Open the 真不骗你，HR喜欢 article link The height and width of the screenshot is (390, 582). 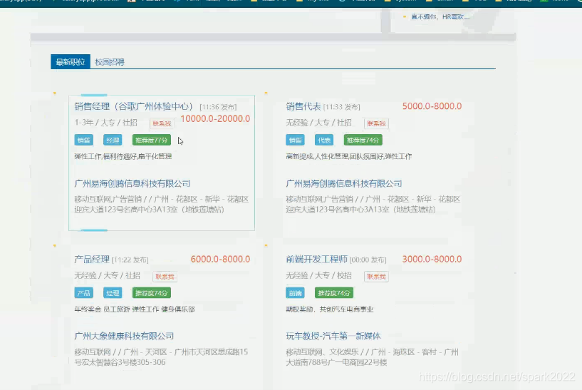coord(440,16)
